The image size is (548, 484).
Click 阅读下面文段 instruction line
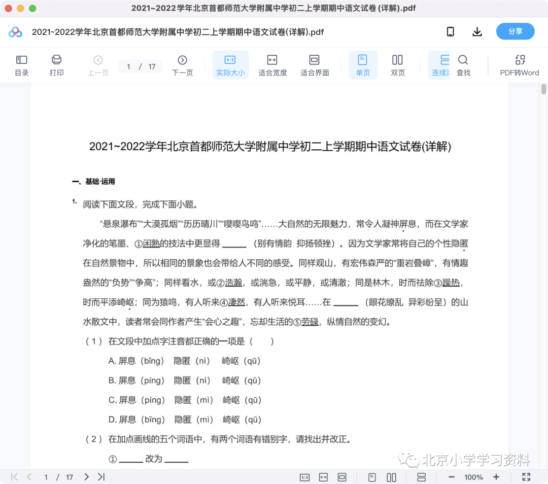click(141, 204)
